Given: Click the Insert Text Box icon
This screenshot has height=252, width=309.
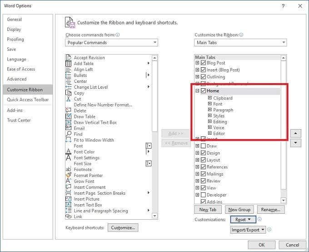Looking at the screenshot, I should pyautogui.click(x=68, y=205).
